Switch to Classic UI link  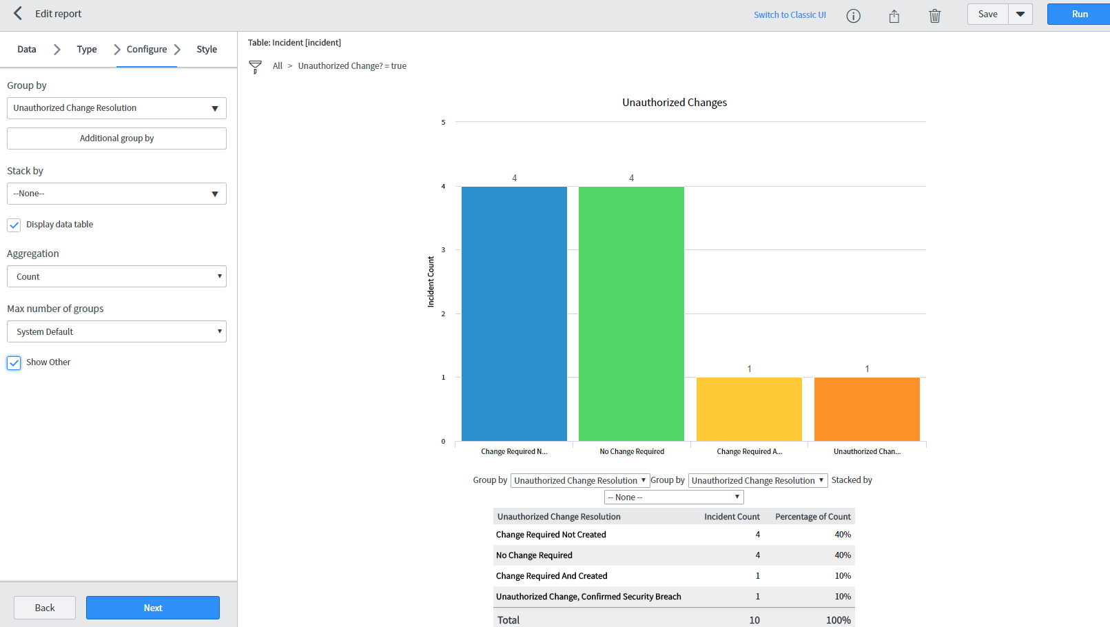click(790, 14)
